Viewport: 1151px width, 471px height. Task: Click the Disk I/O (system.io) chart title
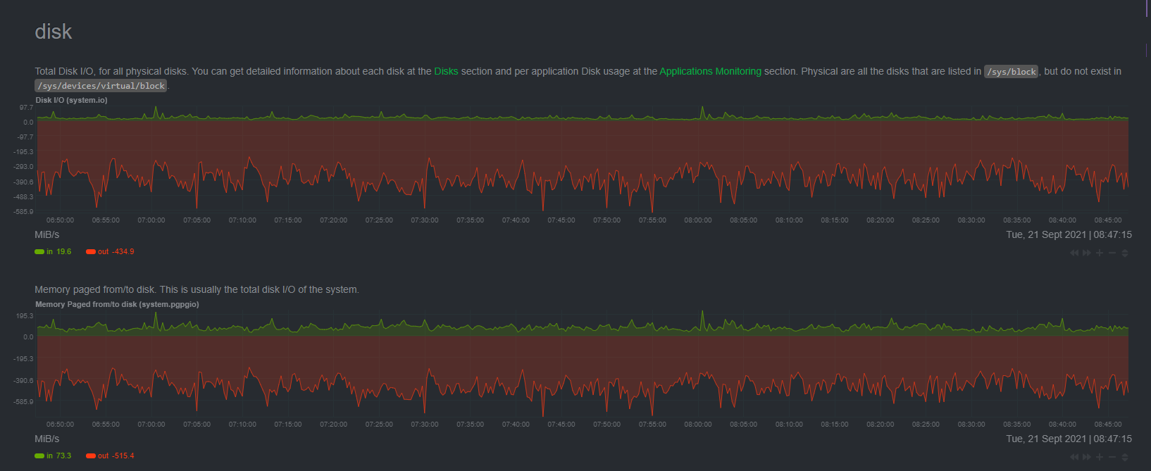[x=71, y=100]
